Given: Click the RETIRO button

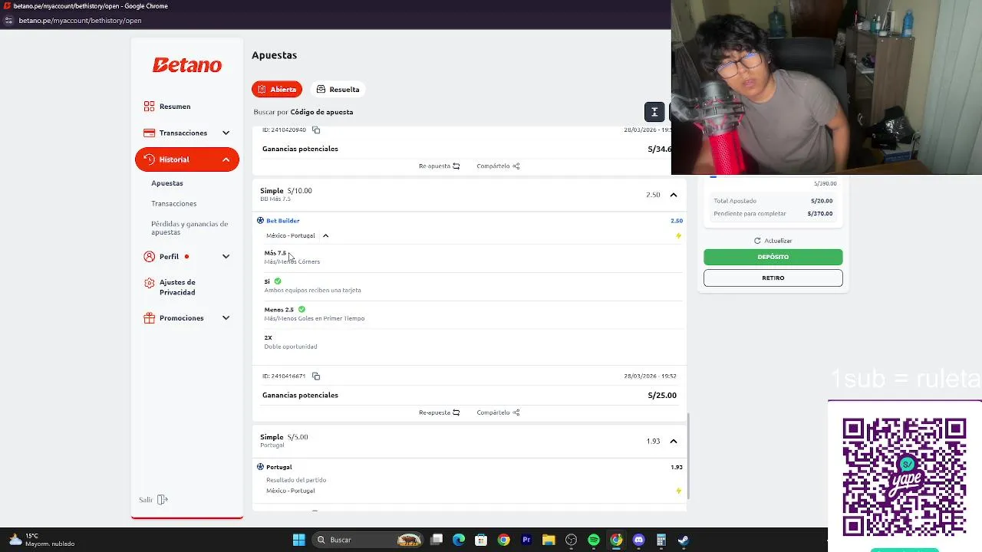Looking at the screenshot, I should coord(773,278).
